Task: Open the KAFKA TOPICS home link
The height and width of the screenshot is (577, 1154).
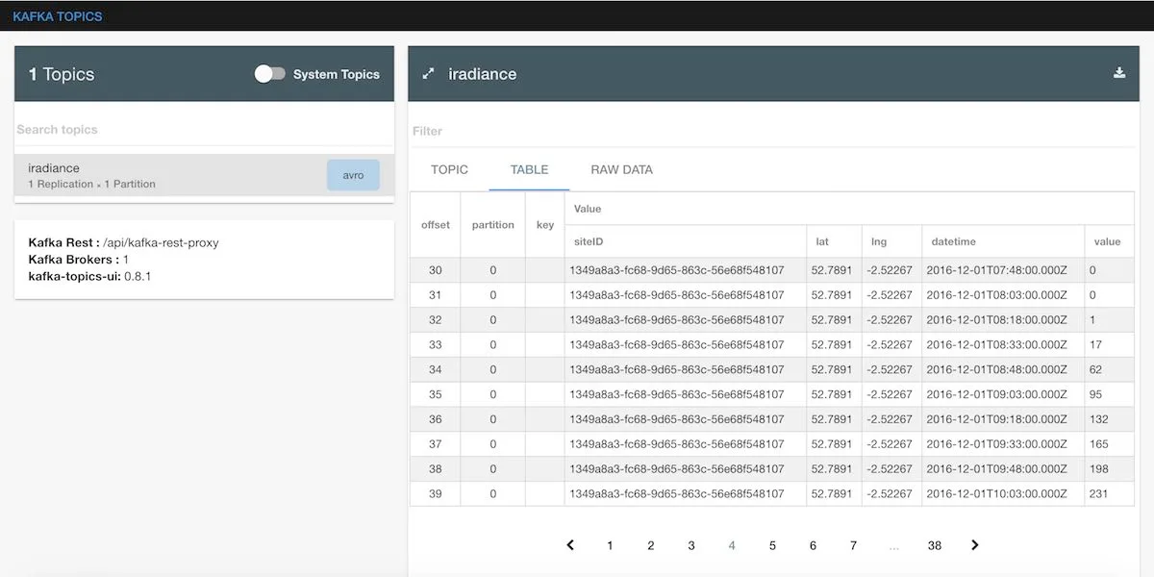Action: coord(58,16)
